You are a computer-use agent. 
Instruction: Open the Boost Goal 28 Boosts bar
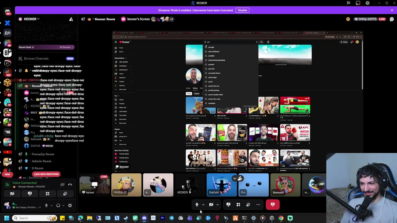click(46, 47)
